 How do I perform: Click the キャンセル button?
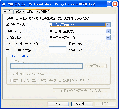click(82, 104)
